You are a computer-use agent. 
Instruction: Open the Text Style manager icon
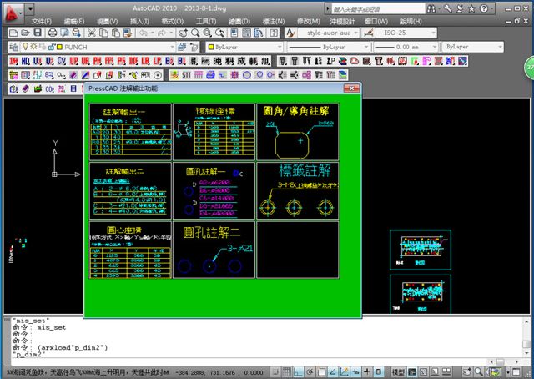[290, 33]
